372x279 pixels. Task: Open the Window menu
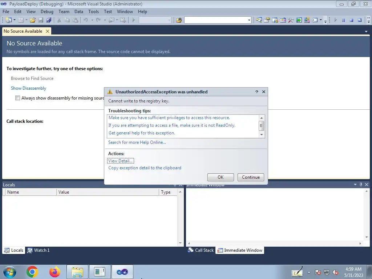coord(125,11)
